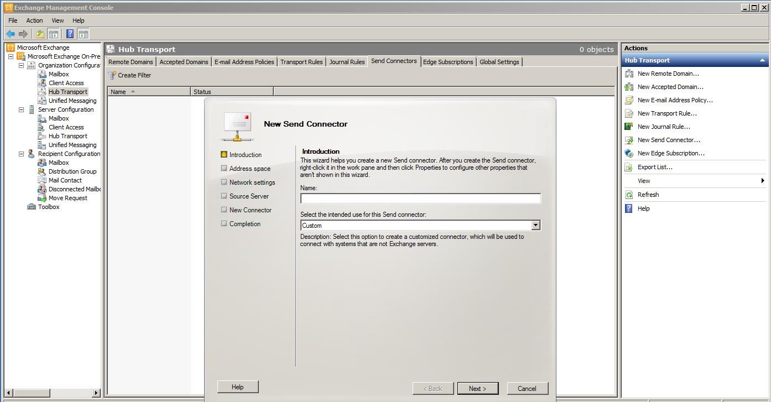Click the Microsoft Exchange root icon
Image resolution: width=771 pixels, height=402 pixels.
pos(10,48)
